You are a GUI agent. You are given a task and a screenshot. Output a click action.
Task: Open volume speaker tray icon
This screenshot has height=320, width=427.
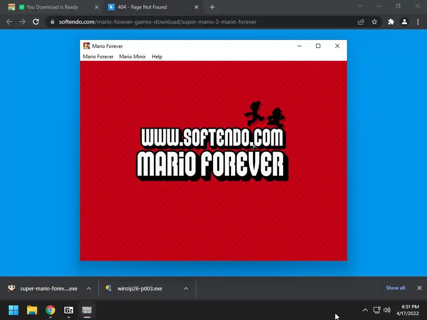[387, 310]
